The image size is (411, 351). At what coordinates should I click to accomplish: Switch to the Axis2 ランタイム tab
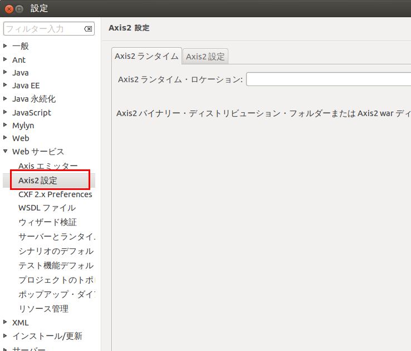(146, 56)
